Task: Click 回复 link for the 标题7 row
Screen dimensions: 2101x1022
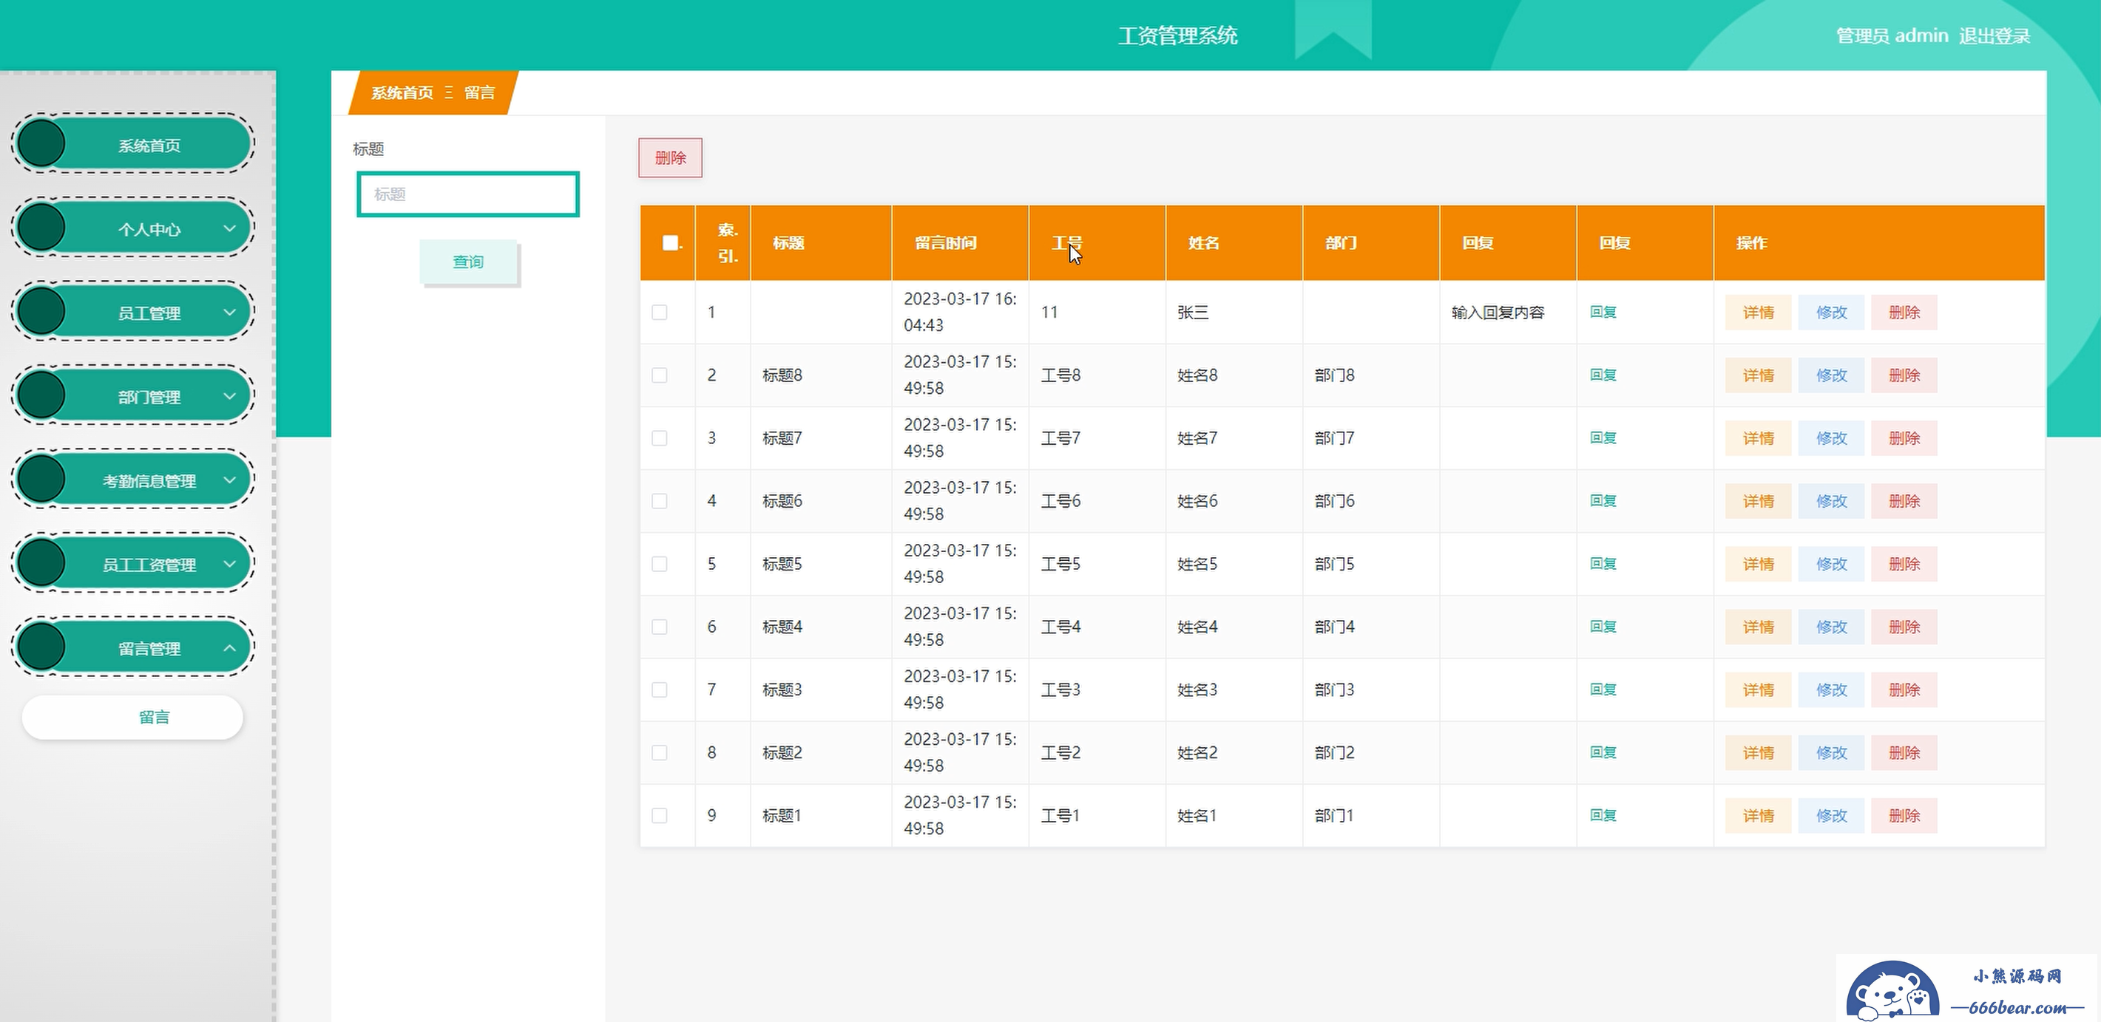Action: (x=1603, y=437)
